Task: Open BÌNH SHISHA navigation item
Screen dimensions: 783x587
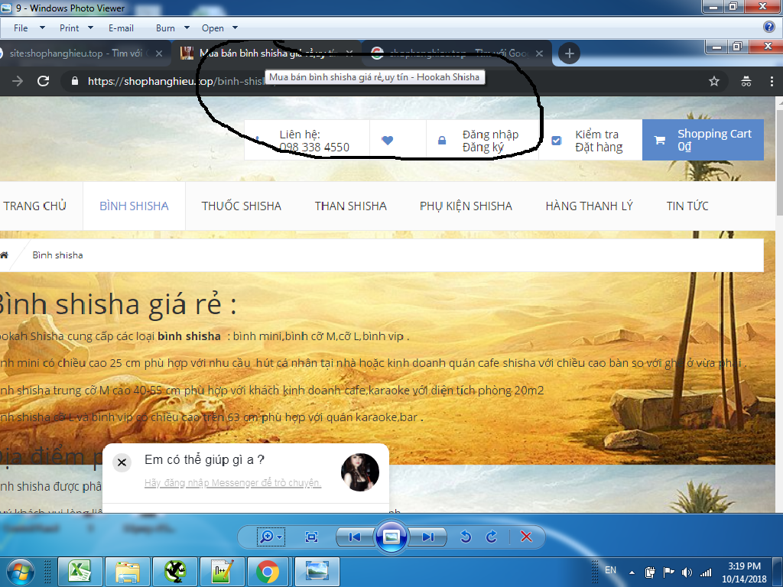Action: (x=134, y=206)
